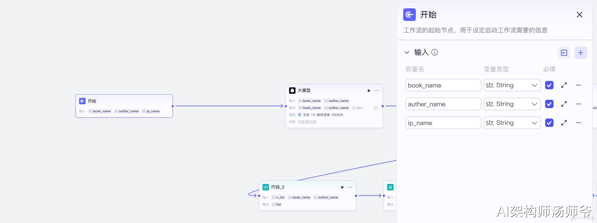Screen dimensions: 597x223
Task: Edit the auther_name variable name field
Action: (443, 104)
